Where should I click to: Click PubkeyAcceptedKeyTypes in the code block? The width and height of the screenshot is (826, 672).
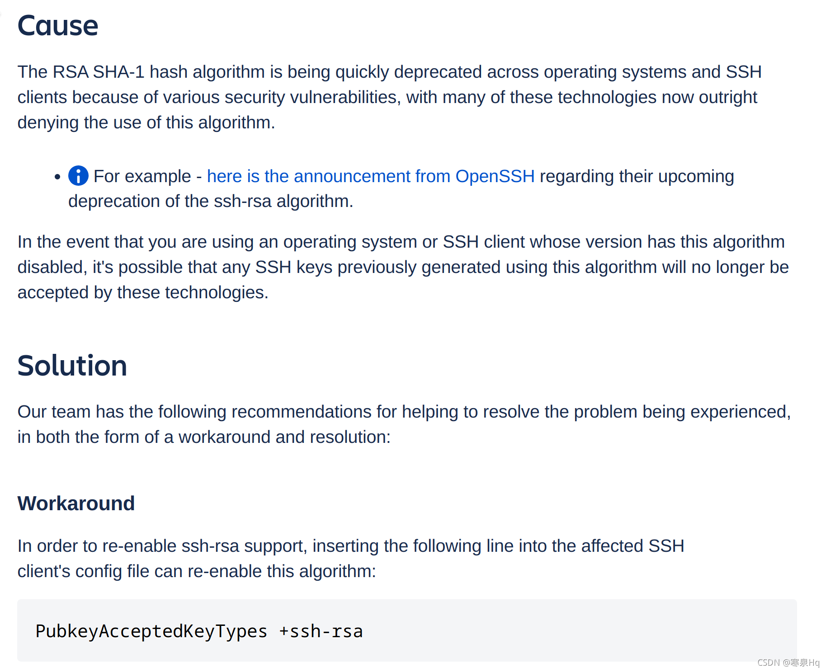tap(151, 631)
